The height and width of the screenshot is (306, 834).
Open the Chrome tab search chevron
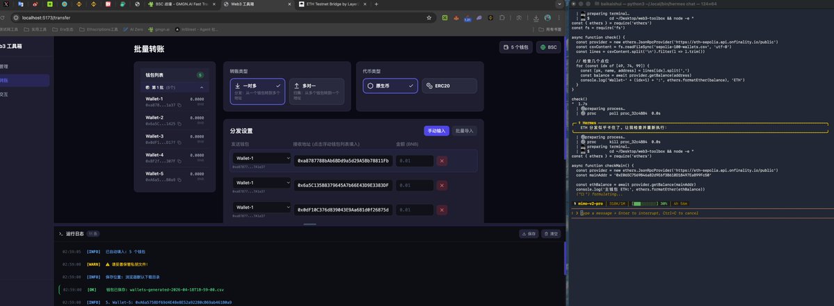(x=559, y=4)
